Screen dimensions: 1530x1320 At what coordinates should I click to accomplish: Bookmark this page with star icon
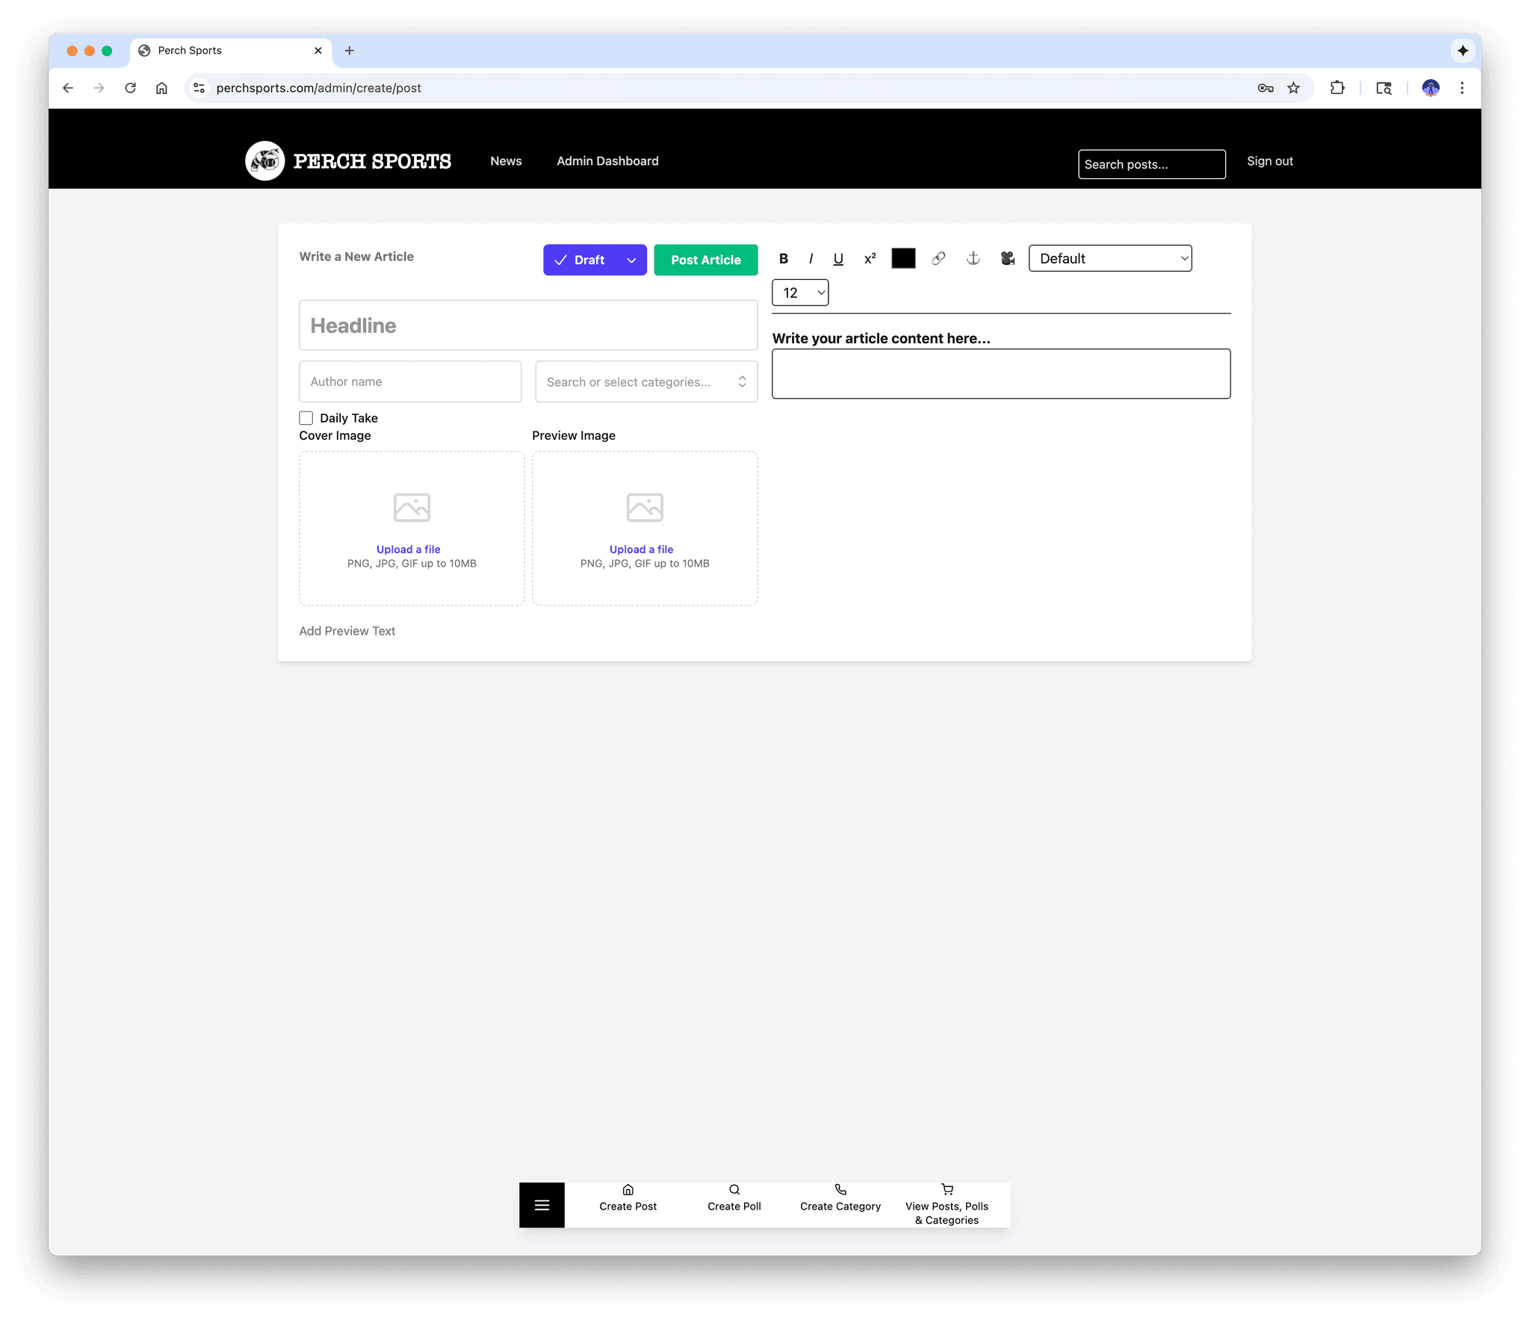1293,88
